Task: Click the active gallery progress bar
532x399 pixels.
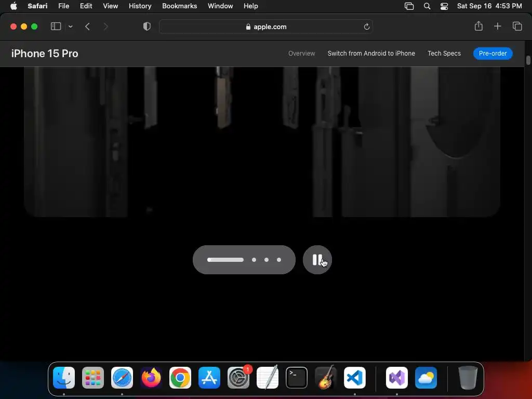Action: [225, 260]
